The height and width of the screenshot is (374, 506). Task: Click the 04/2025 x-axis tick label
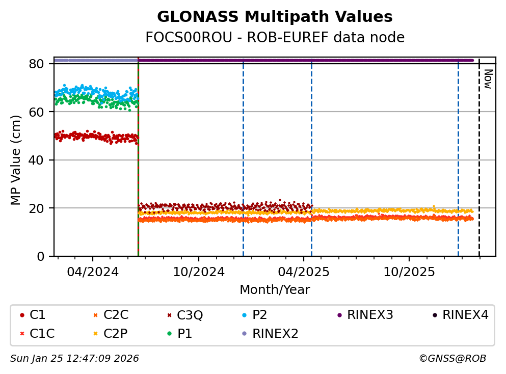pos(304,272)
